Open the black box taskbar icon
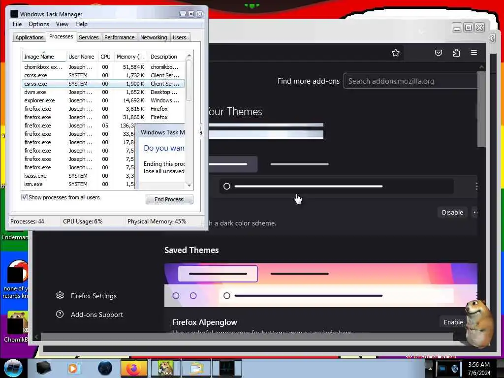The height and width of the screenshot is (378, 504). 44,368
